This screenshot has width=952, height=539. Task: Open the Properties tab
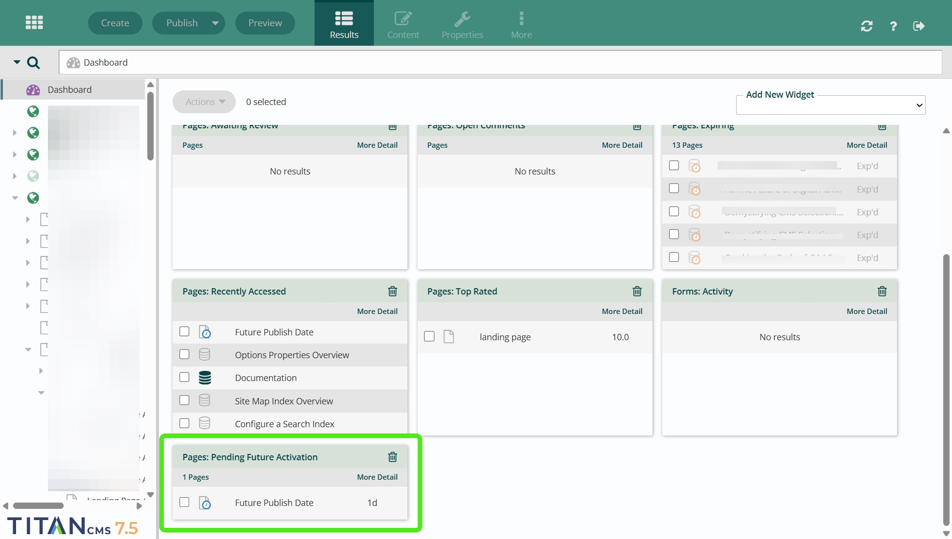click(x=462, y=23)
